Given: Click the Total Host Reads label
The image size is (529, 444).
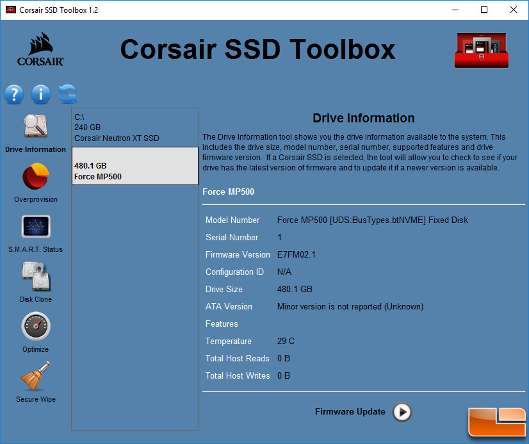Looking at the screenshot, I should tap(238, 358).
